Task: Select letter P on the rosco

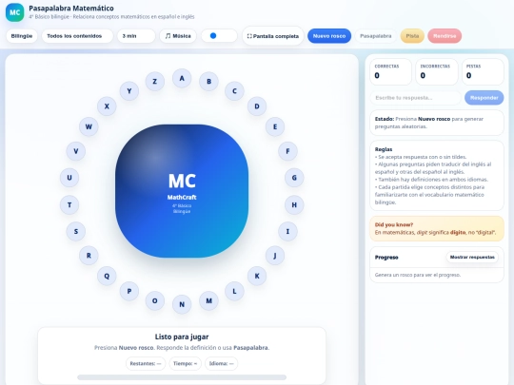Action: [x=129, y=291]
